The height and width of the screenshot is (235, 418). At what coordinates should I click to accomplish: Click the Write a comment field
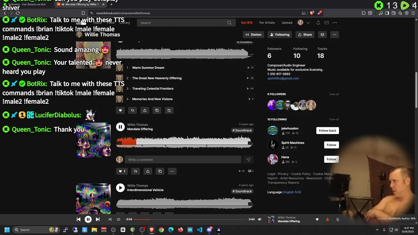(183, 160)
